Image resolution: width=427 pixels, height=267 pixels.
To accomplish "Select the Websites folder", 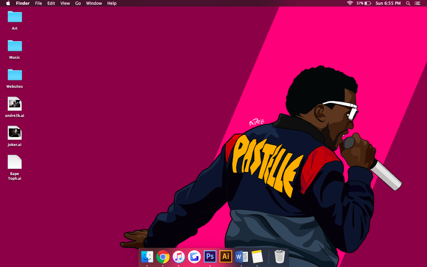I will click(x=15, y=75).
